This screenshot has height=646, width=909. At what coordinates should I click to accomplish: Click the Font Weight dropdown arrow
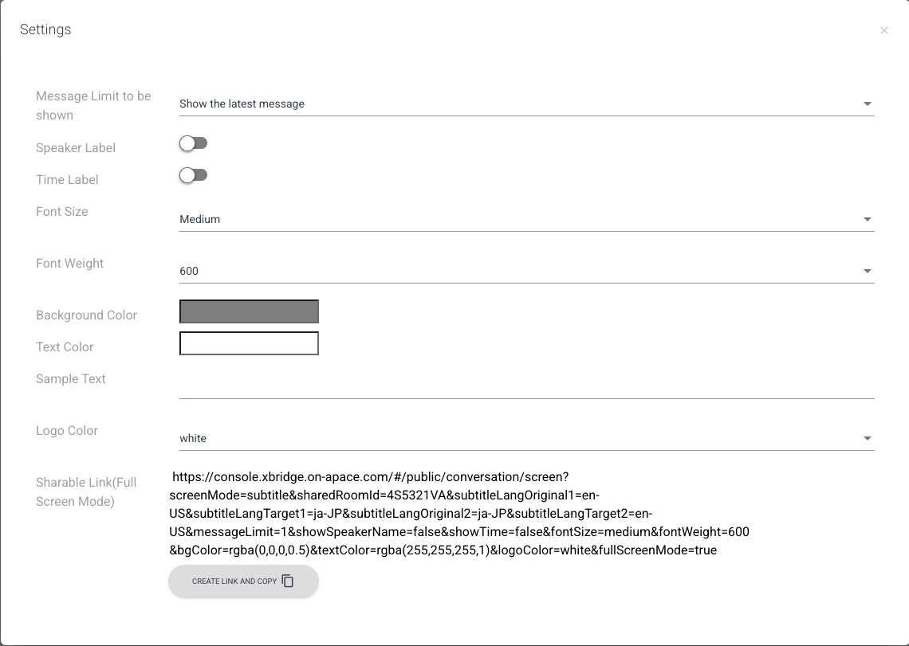coord(867,271)
